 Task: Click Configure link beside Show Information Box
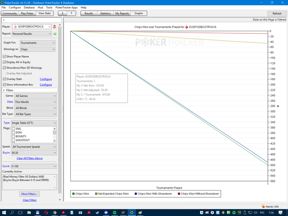click(46, 85)
